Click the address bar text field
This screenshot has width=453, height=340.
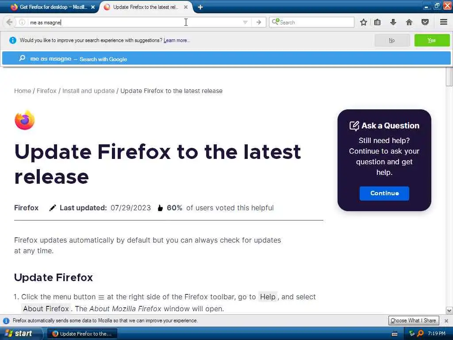[134, 22]
